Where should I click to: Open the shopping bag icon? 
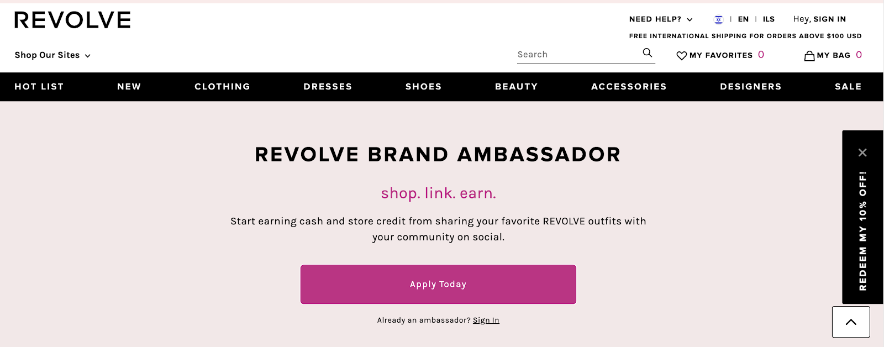(x=809, y=55)
